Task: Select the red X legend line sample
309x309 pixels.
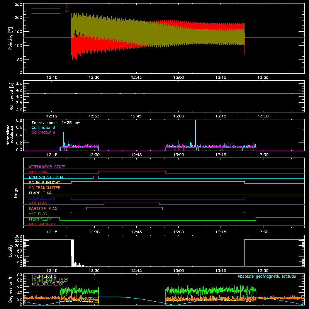Action: coord(46,8)
